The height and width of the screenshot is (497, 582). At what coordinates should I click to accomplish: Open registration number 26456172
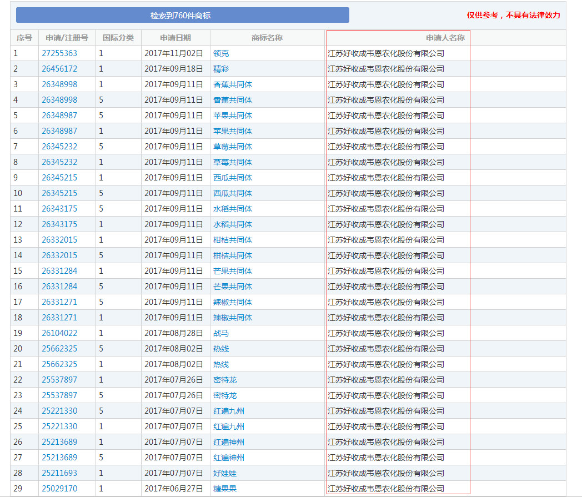(59, 69)
